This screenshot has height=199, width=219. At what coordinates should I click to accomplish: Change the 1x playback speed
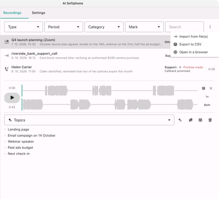[207, 97]
